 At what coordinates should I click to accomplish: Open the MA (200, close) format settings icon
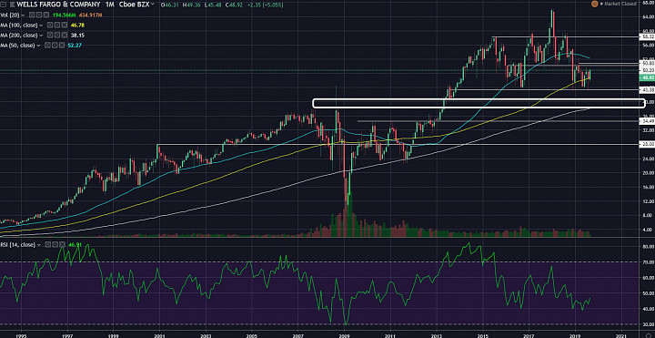click(57, 36)
